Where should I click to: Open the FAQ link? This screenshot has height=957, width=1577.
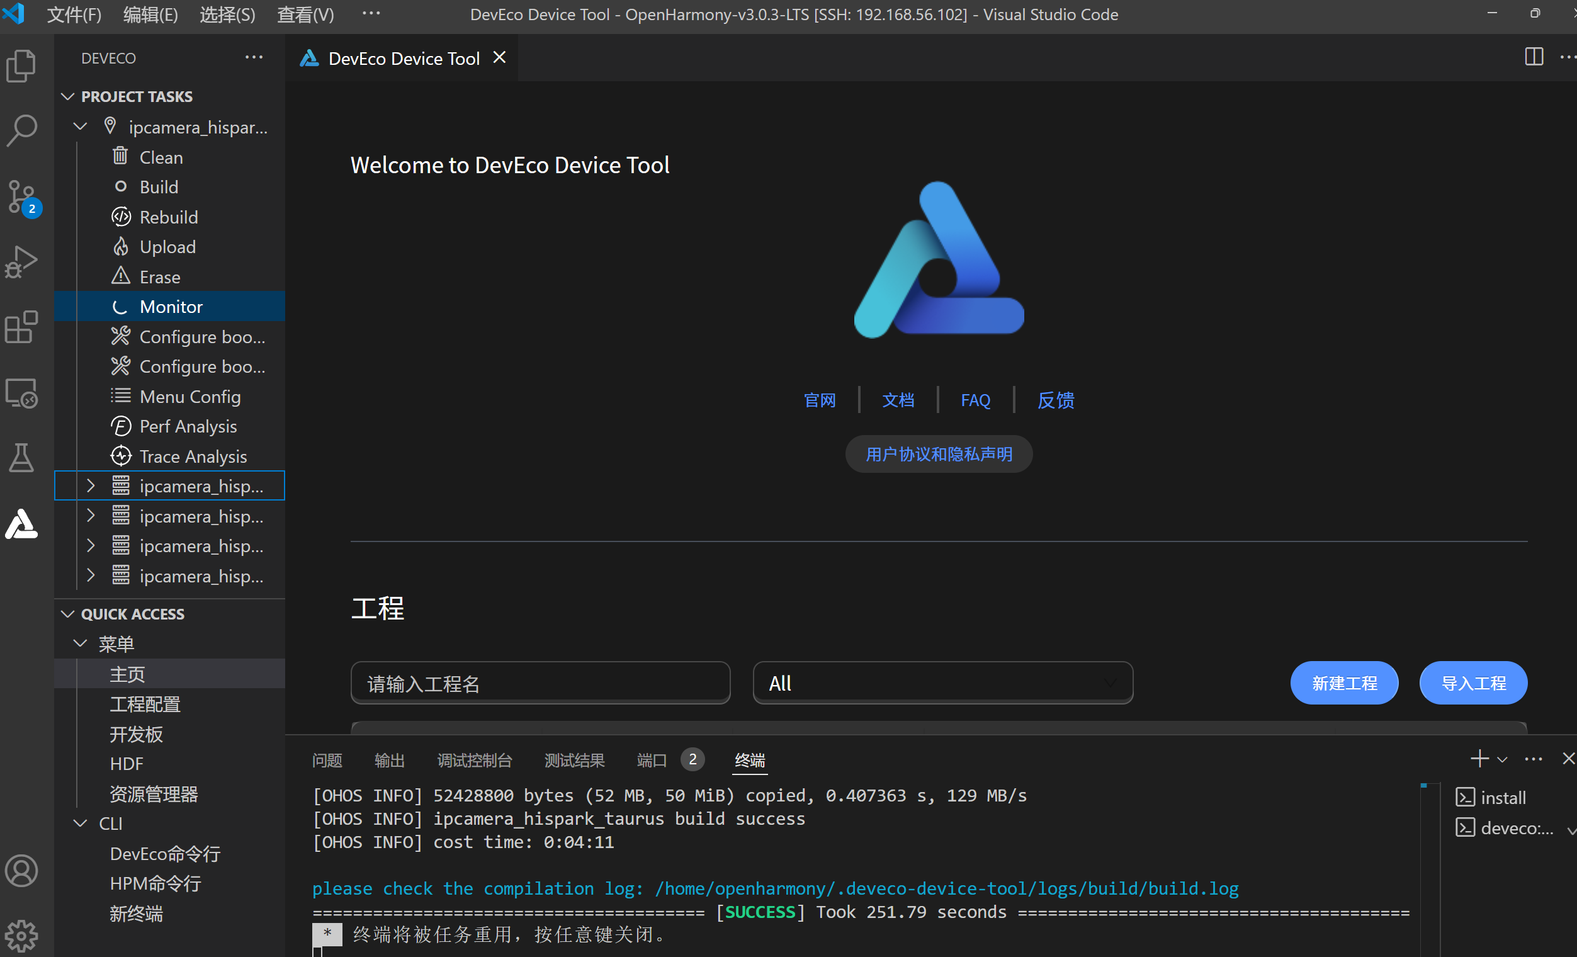pyautogui.click(x=975, y=400)
